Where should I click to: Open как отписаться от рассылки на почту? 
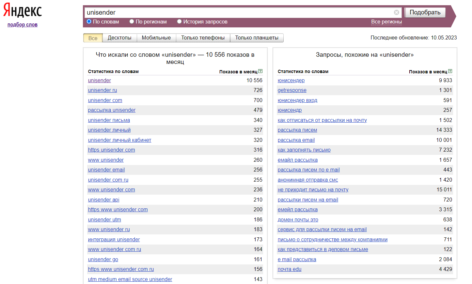[322, 120]
